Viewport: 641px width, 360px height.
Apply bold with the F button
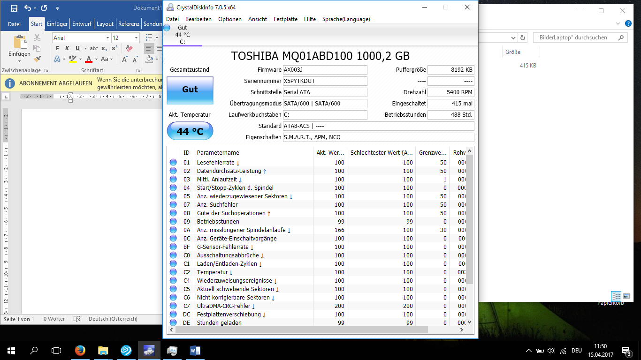(57, 48)
